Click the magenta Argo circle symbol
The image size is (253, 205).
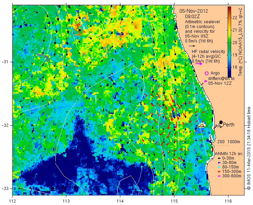207,73
